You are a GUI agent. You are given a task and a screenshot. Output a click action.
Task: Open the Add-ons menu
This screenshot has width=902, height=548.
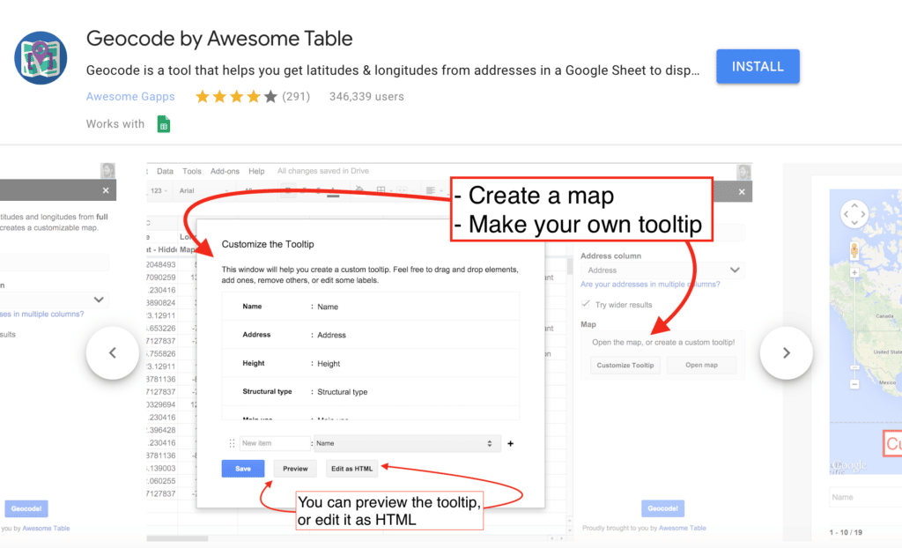coord(225,171)
